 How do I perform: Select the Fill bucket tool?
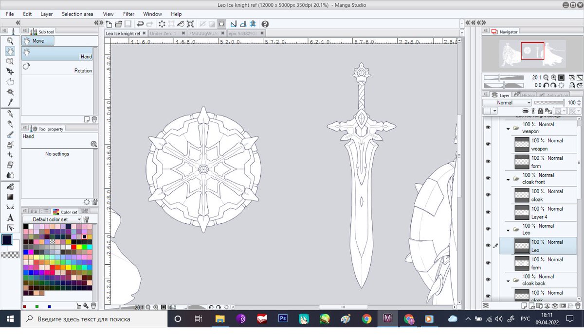pyautogui.click(x=10, y=186)
